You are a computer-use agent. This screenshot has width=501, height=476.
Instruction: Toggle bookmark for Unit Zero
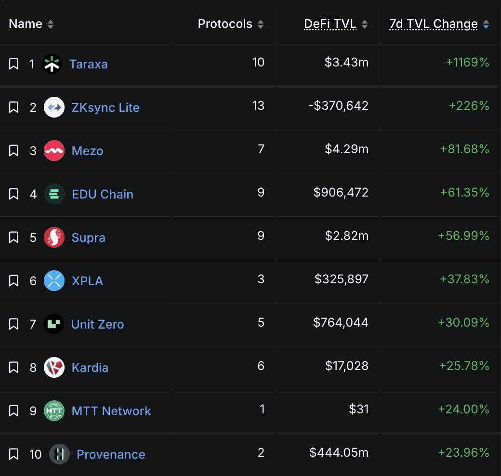pos(14,324)
